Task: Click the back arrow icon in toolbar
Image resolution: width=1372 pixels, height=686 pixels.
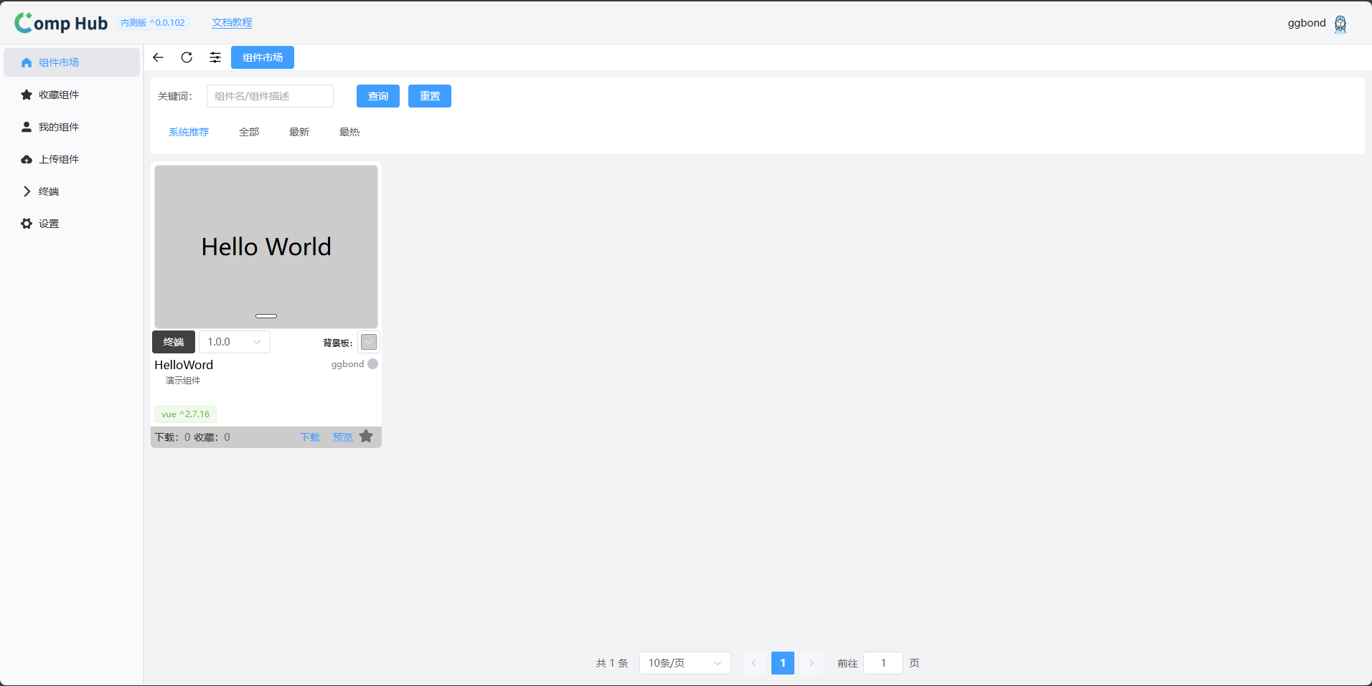Action: (x=158, y=57)
